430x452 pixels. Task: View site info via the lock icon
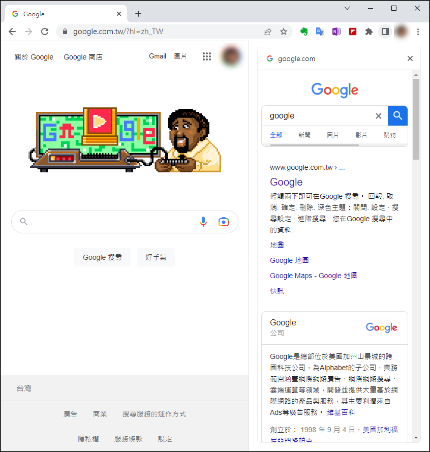[65, 32]
